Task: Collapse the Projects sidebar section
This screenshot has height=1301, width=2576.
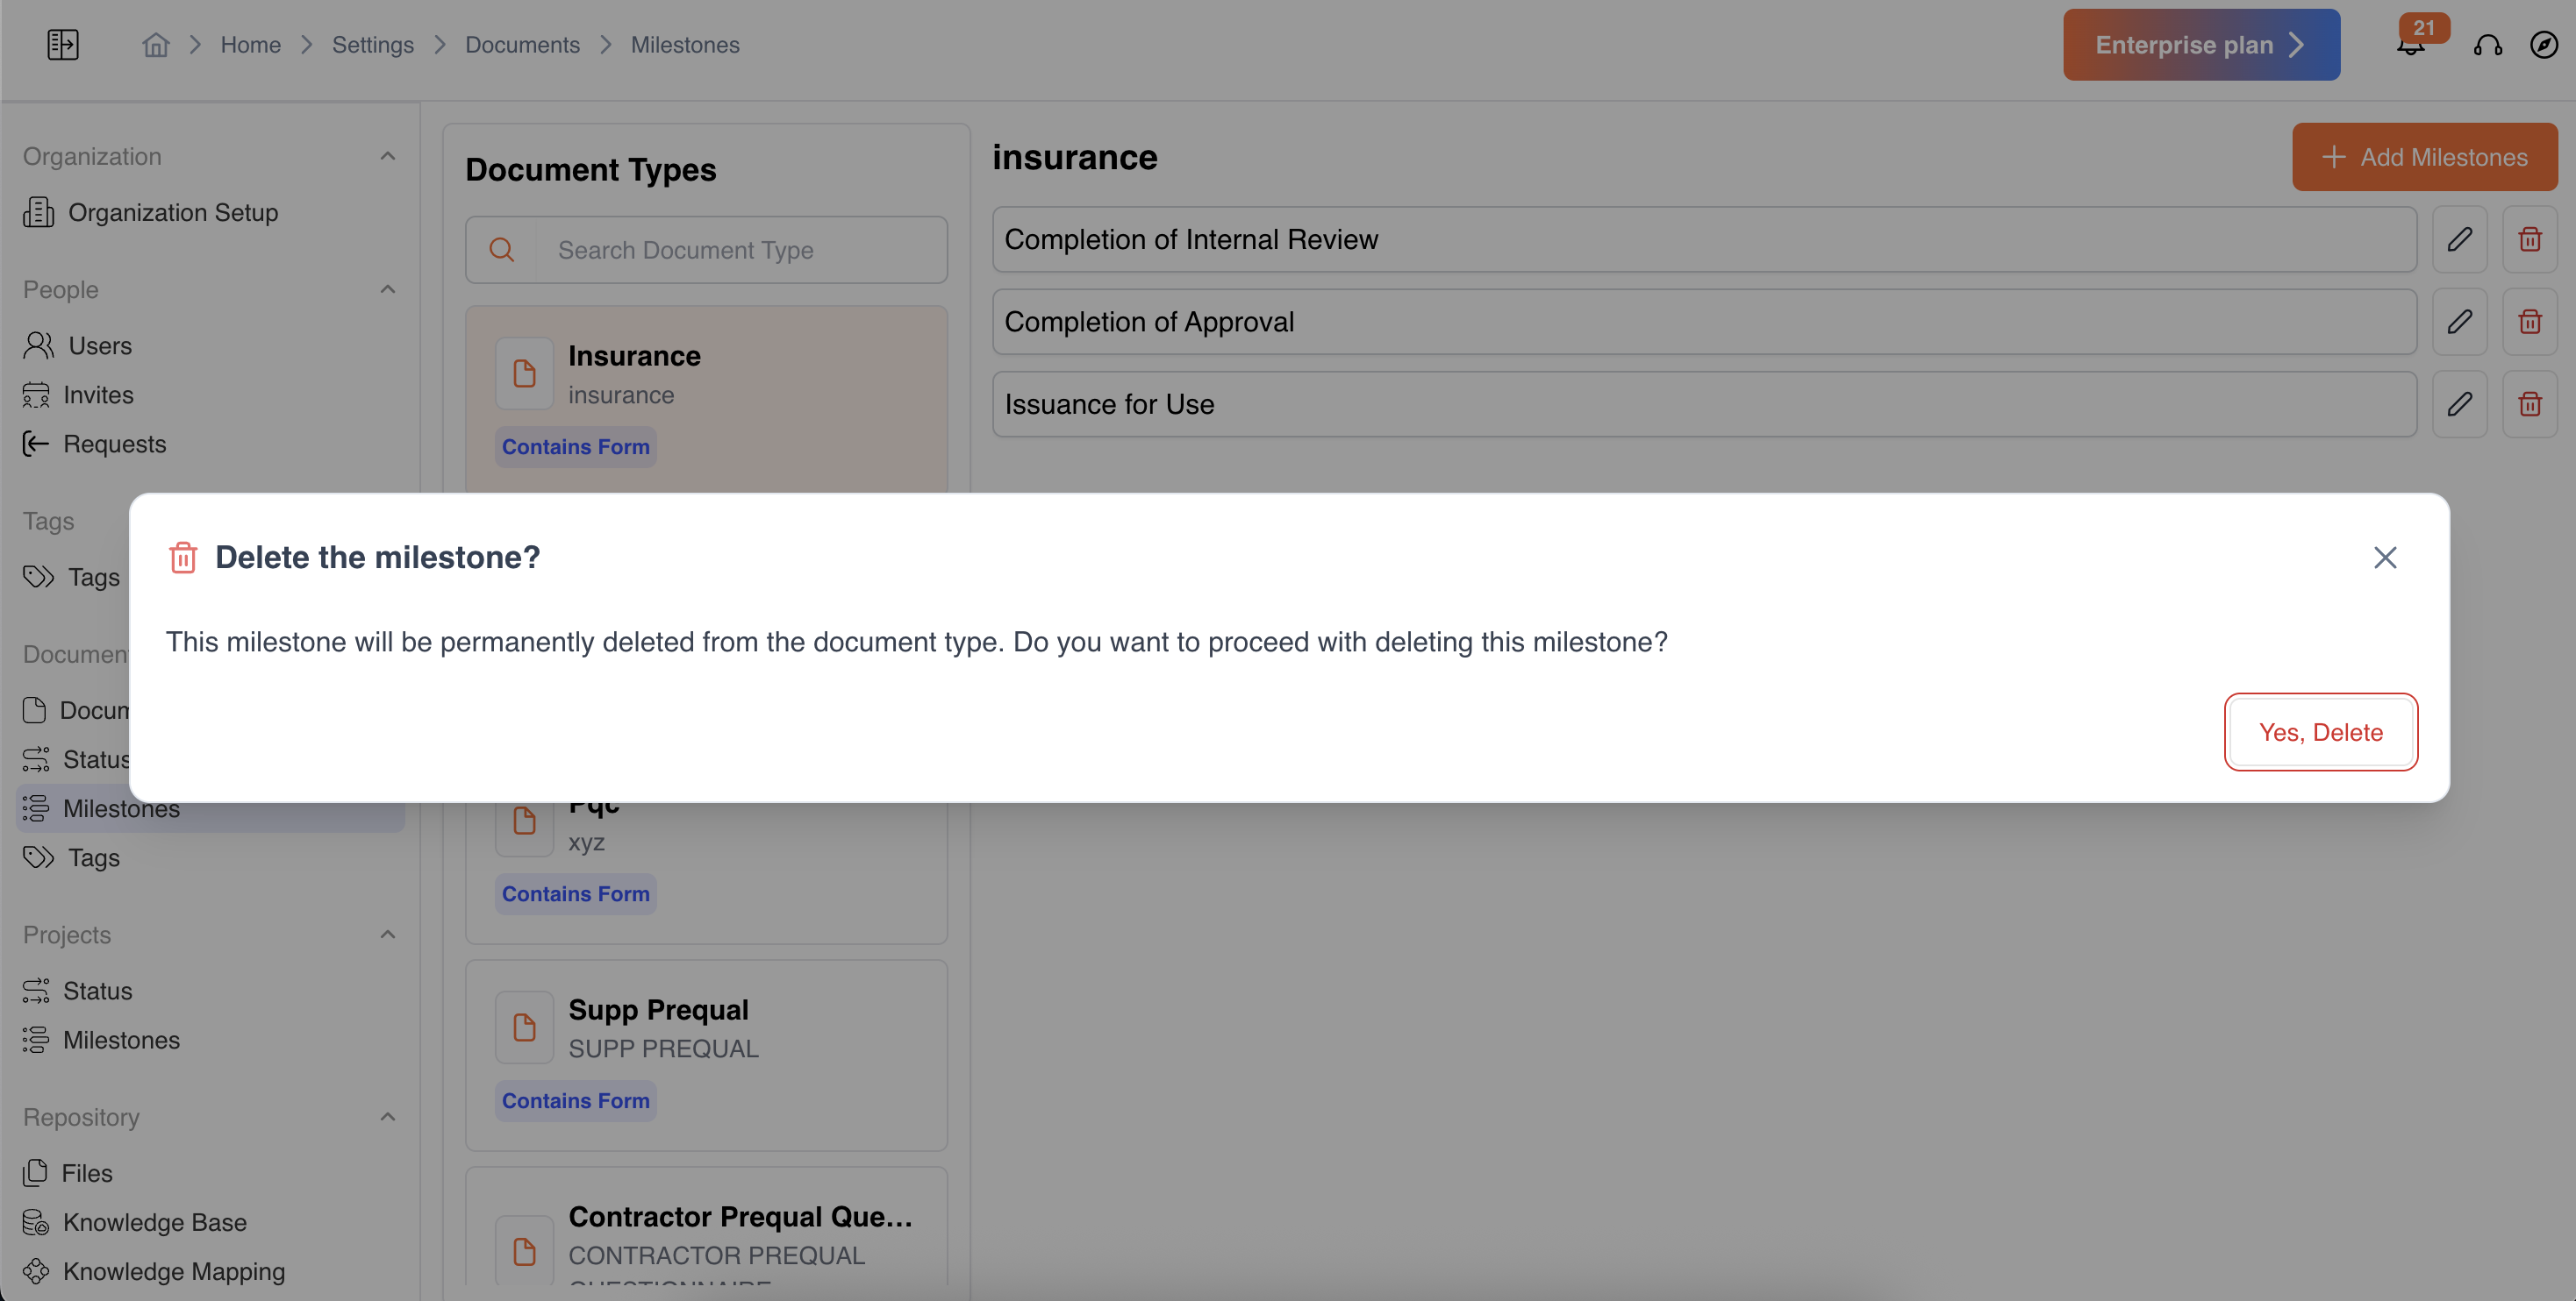Action: coord(388,935)
